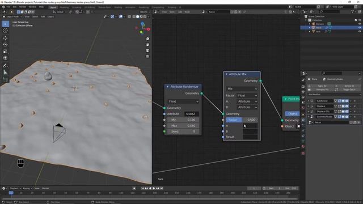The width and height of the screenshot is (363, 204).
Task: Toggle visibility eye for Collection
Action: (360, 20)
